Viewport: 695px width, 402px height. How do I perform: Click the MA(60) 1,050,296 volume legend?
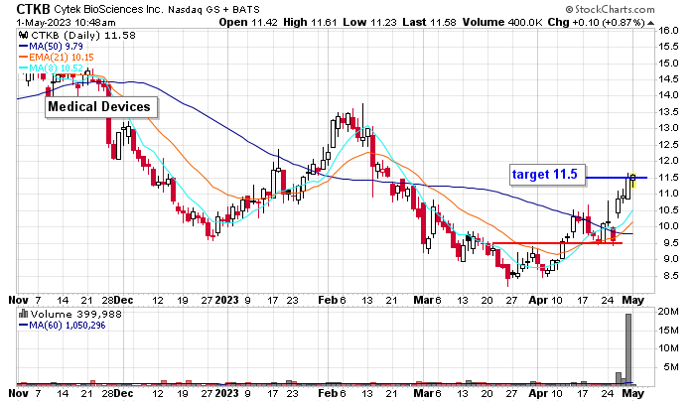[62, 326]
